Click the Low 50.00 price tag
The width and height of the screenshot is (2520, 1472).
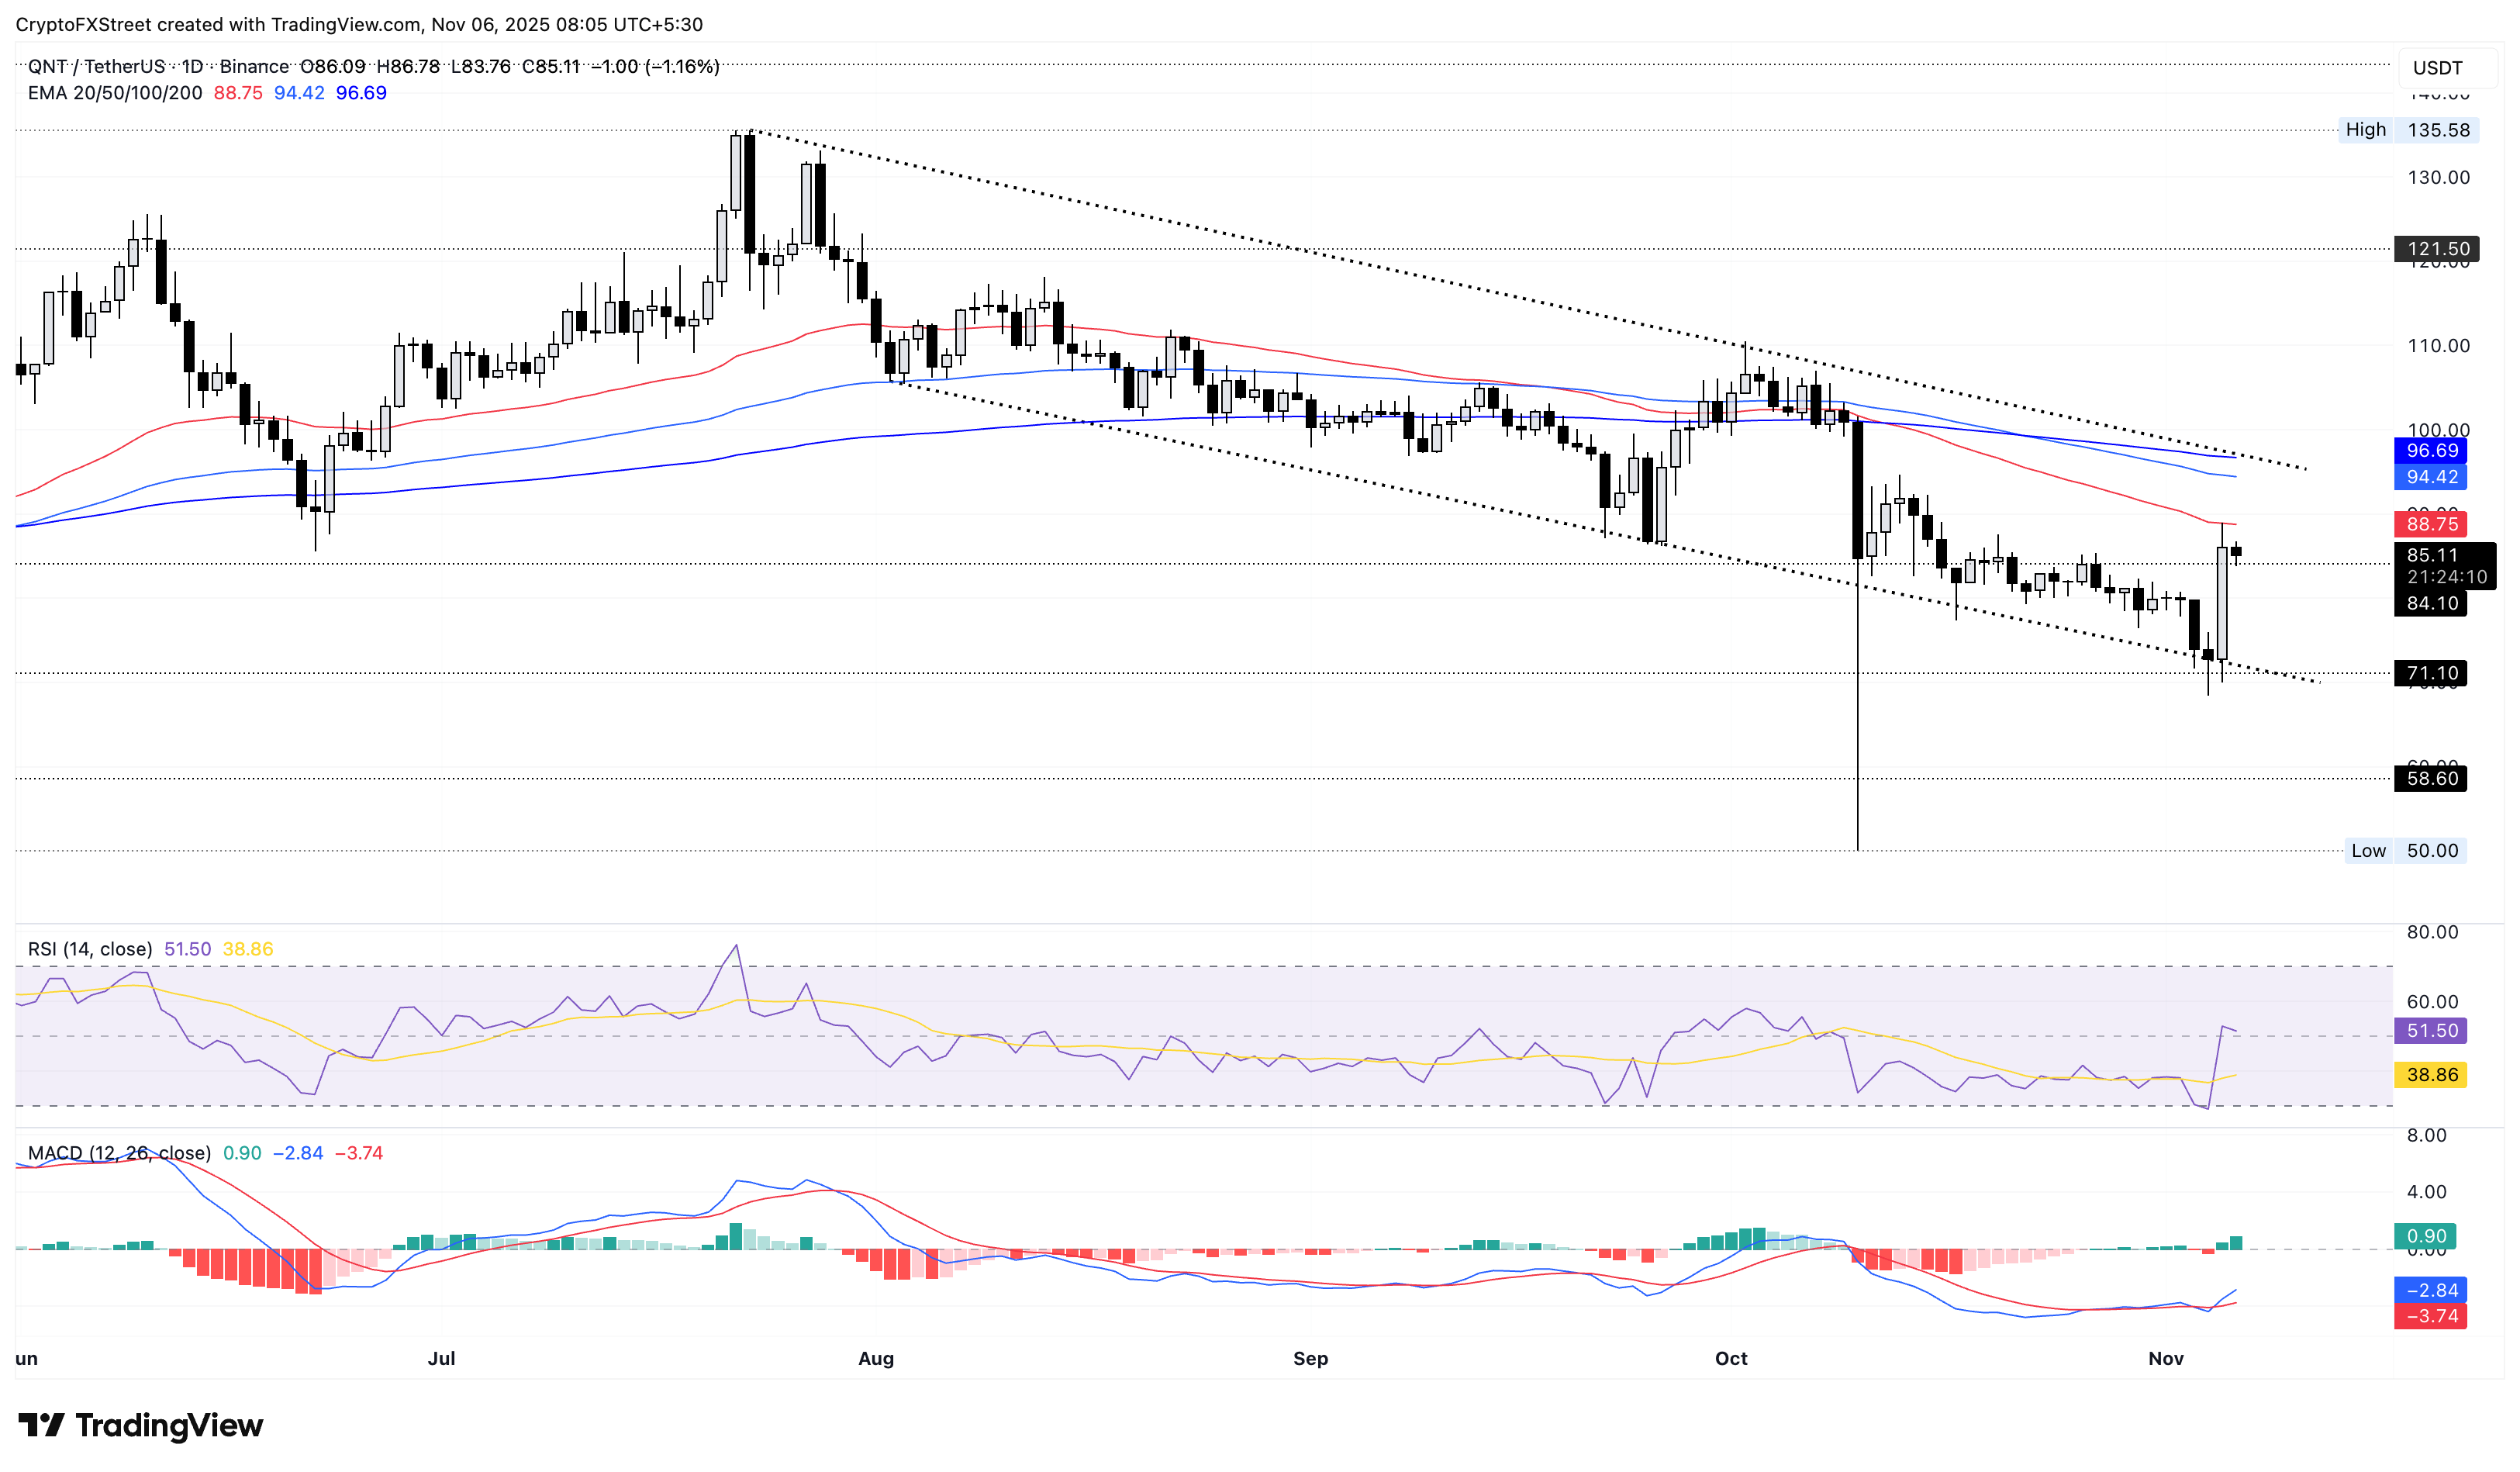tap(2406, 851)
